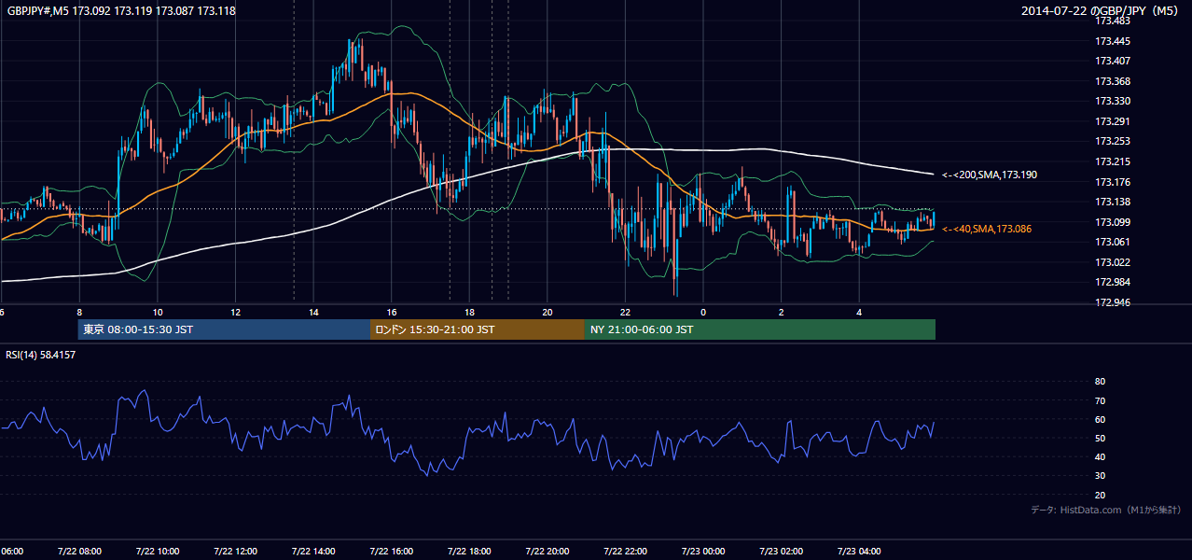Click the 7/22 12:00 time axis label
Screen dimensions: 1192x560
pos(235,552)
